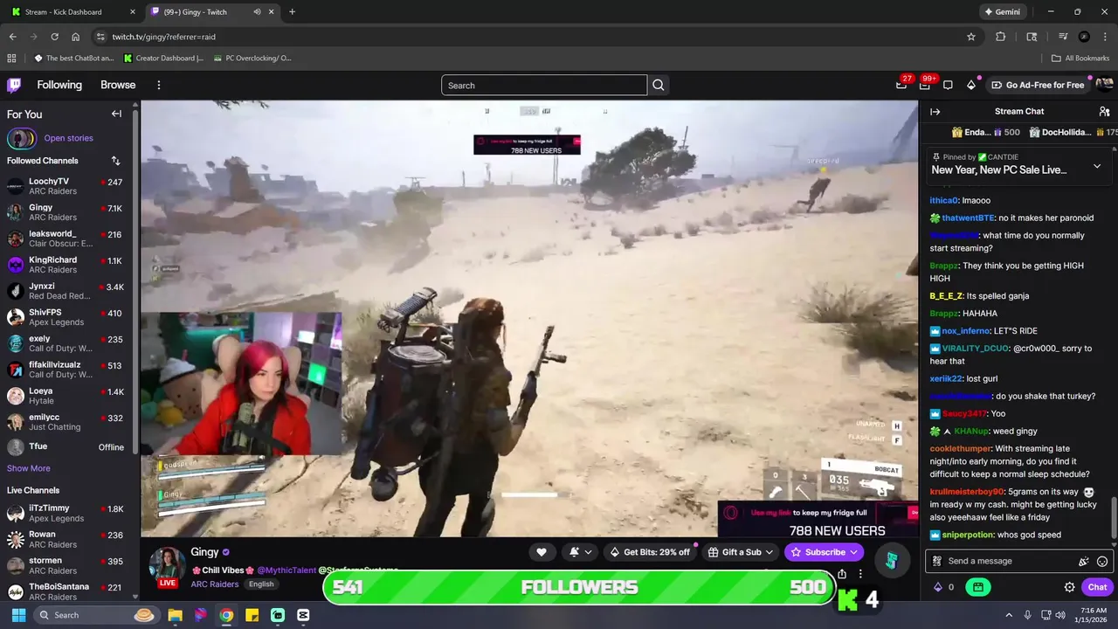This screenshot has height=629, width=1118.
Task: Select the Gingy - Twitch browser tab
Action: click(x=210, y=12)
